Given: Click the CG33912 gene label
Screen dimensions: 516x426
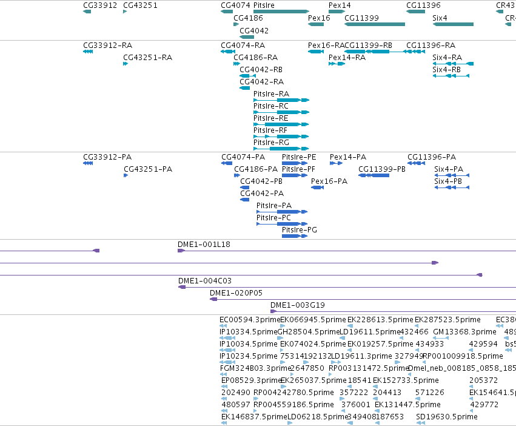Looking at the screenshot, I should 100,5.
